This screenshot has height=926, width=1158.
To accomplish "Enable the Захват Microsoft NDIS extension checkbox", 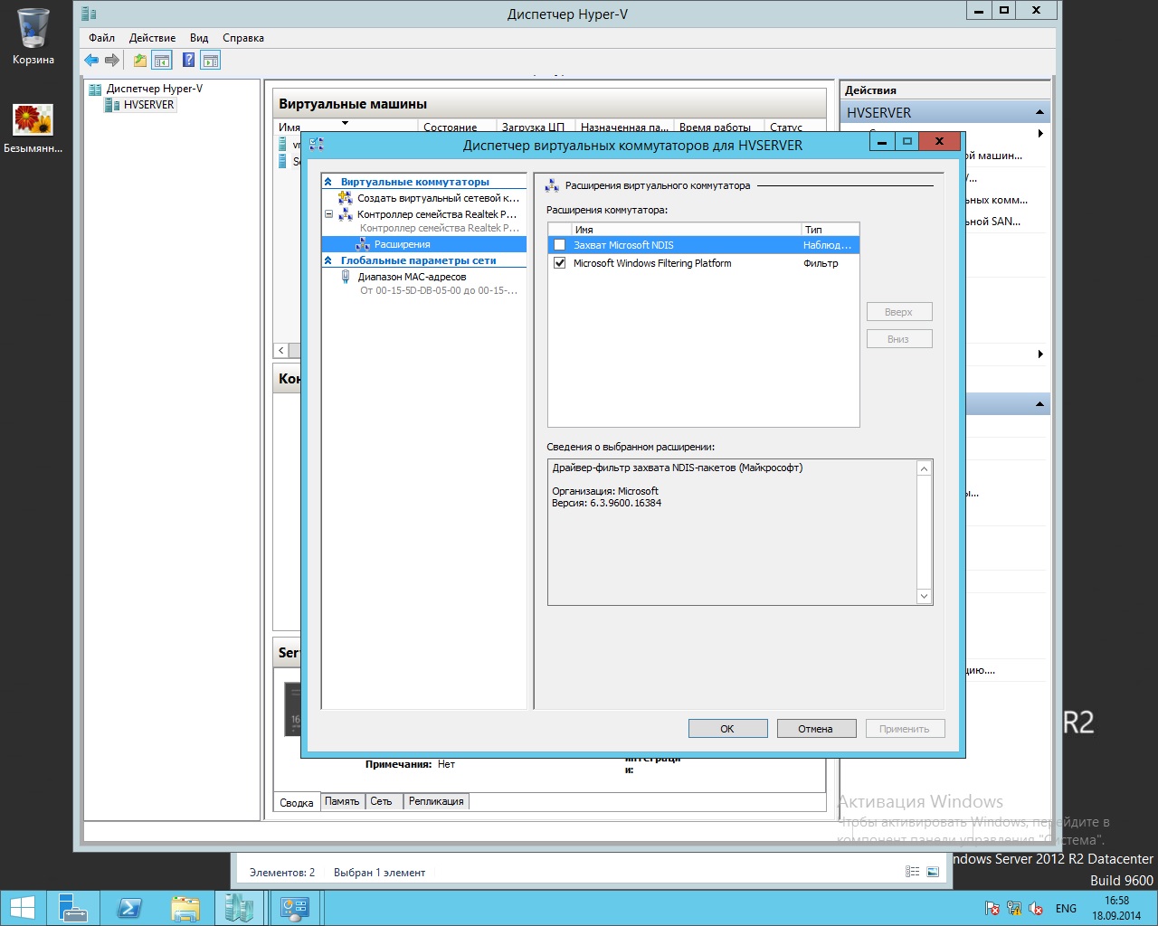I will (560, 245).
